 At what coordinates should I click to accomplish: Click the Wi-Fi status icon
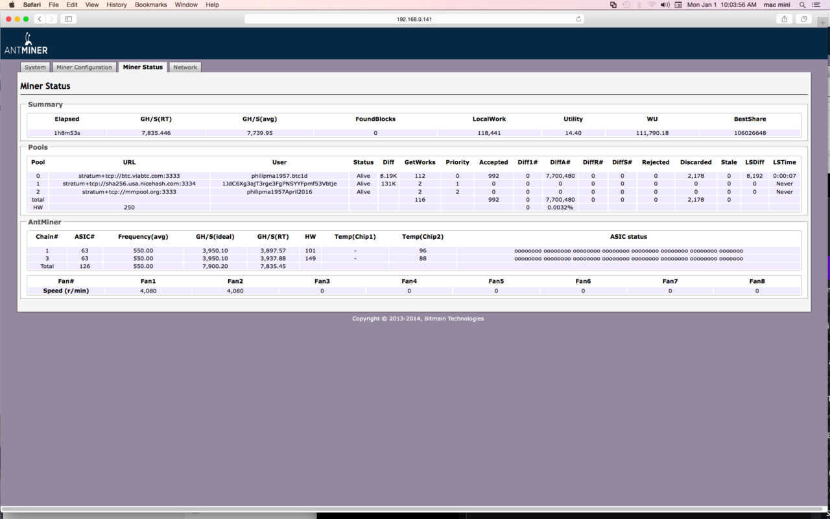651,5
